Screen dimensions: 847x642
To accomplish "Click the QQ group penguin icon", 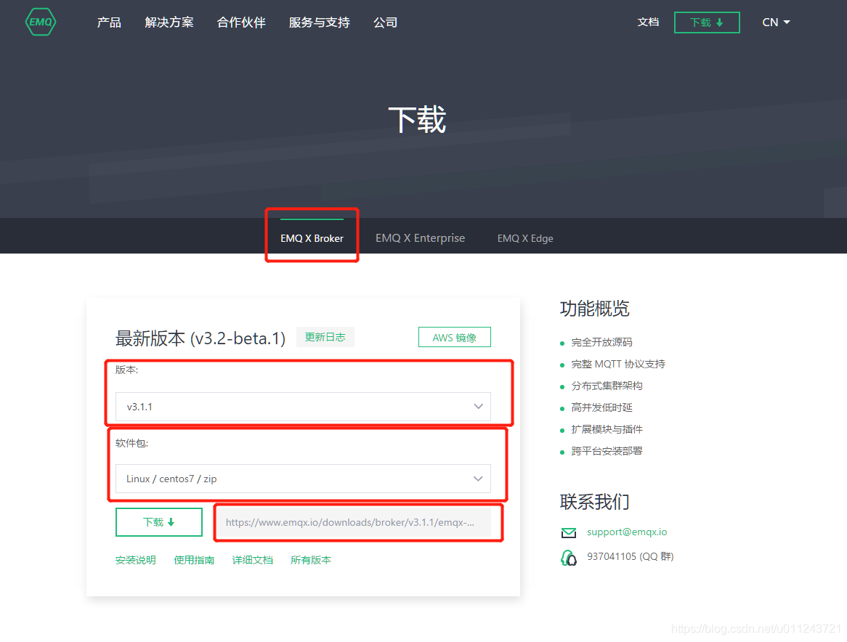I will (x=568, y=557).
